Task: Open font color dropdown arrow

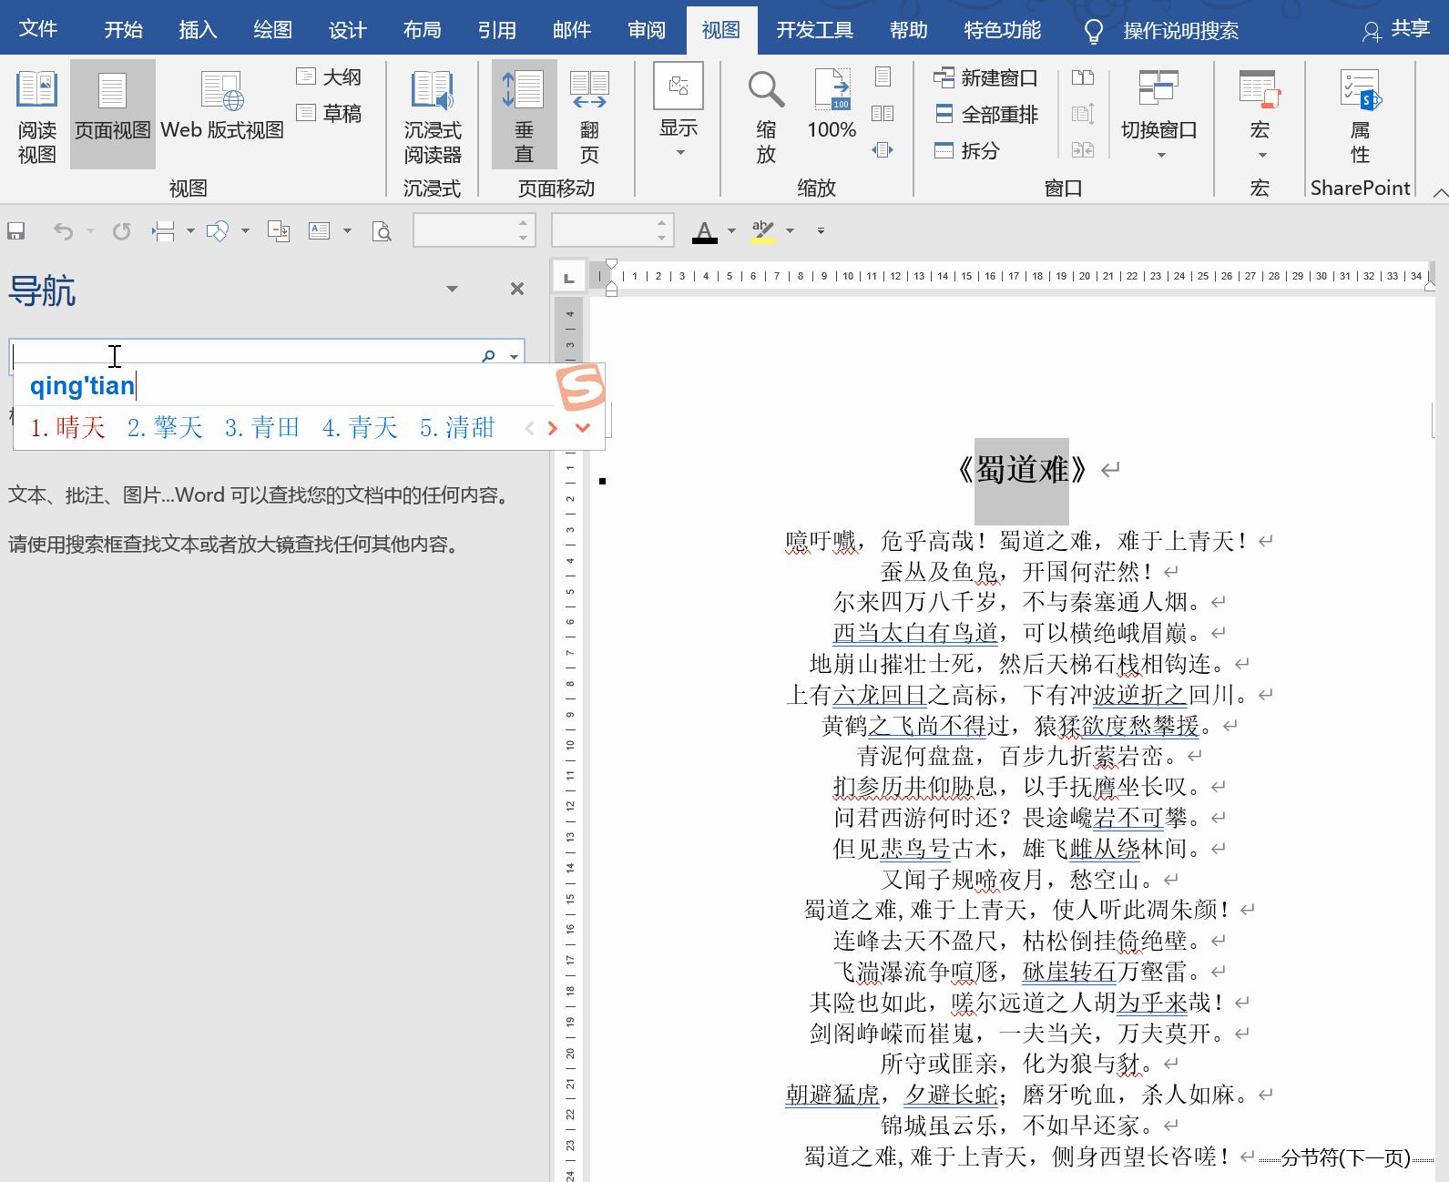Action: tap(731, 231)
